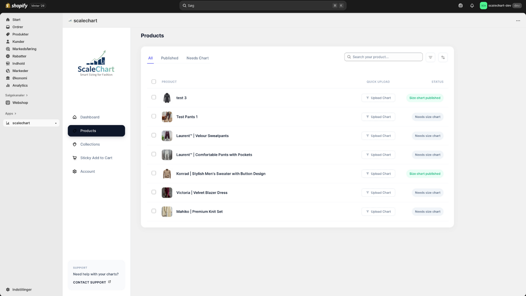Click the Økonomi bank icon
Image resolution: width=526 pixels, height=296 pixels.
(x=8, y=78)
